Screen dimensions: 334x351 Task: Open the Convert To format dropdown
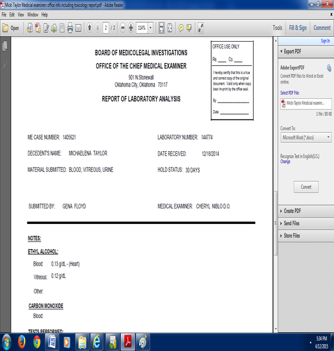click(x=306, y=137)
